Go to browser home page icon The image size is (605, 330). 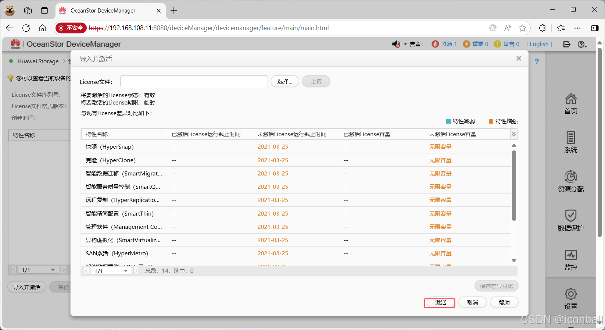pos(43,28)
